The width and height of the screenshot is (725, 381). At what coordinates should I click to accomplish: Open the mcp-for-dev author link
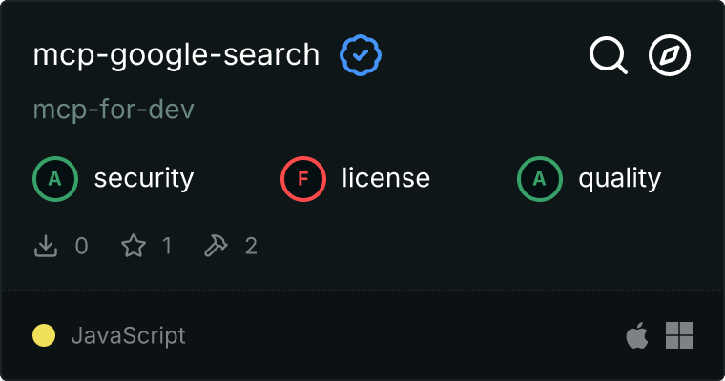point(114,110)
